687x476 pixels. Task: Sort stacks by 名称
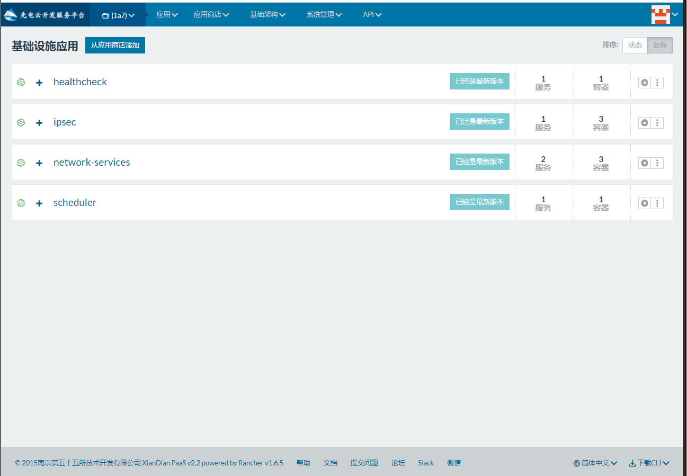click(660, 45)
